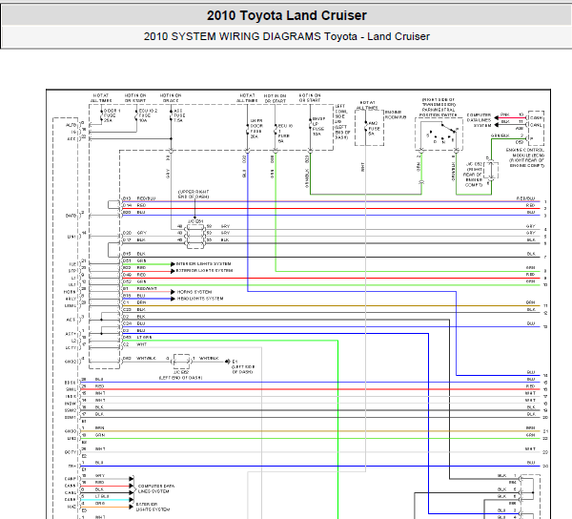Click the '2010 Toyota Land Cruiser' title
The height and width of the screenshot is (519, 572).
coord(286,15)
